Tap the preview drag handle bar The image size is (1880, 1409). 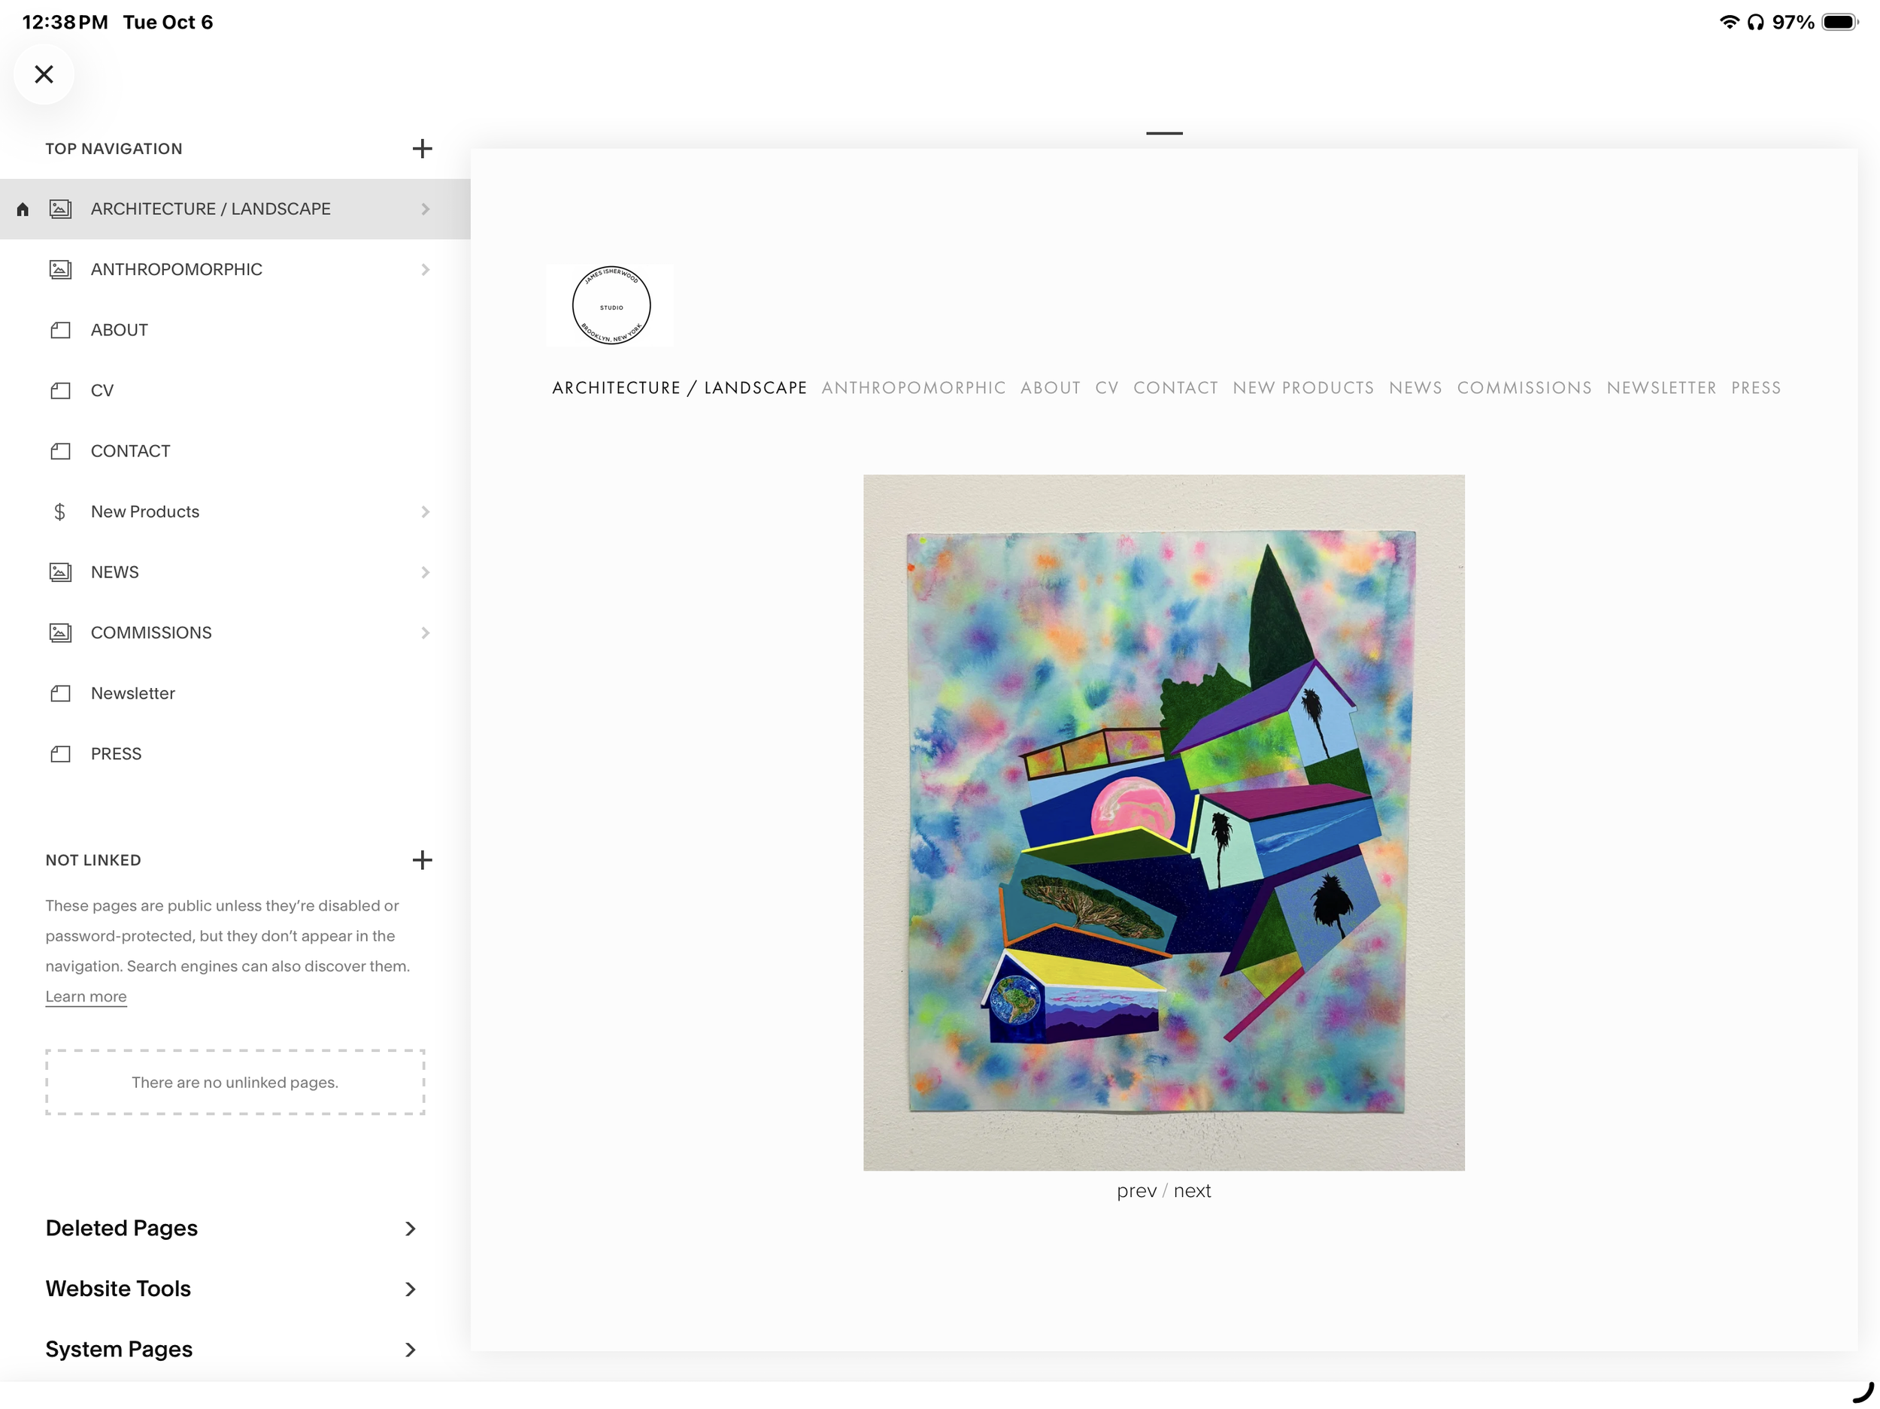1163,133
